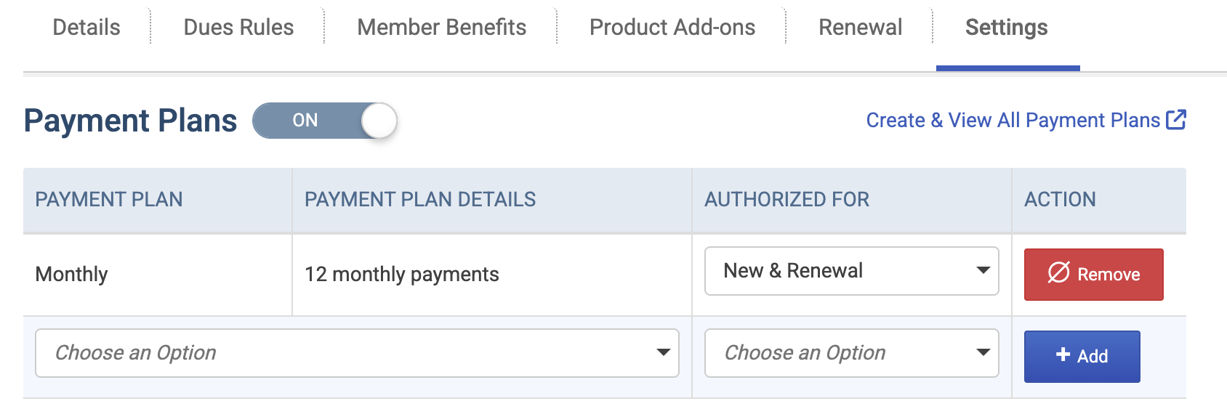Open the Authorized For Choose an Option dropdown

852,353
